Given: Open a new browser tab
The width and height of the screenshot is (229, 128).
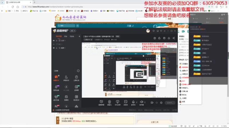Looking at the screenshot, I should [x=34, y=2].
